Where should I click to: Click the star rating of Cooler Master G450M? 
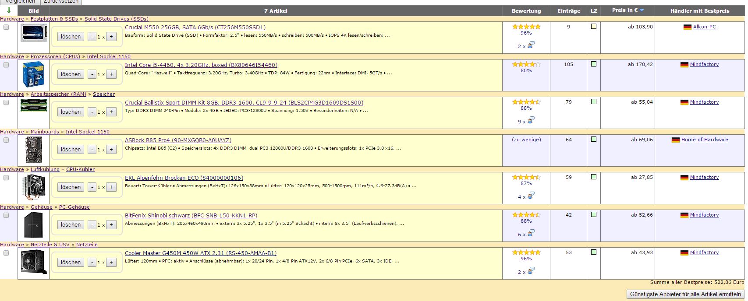coord(526,252)
